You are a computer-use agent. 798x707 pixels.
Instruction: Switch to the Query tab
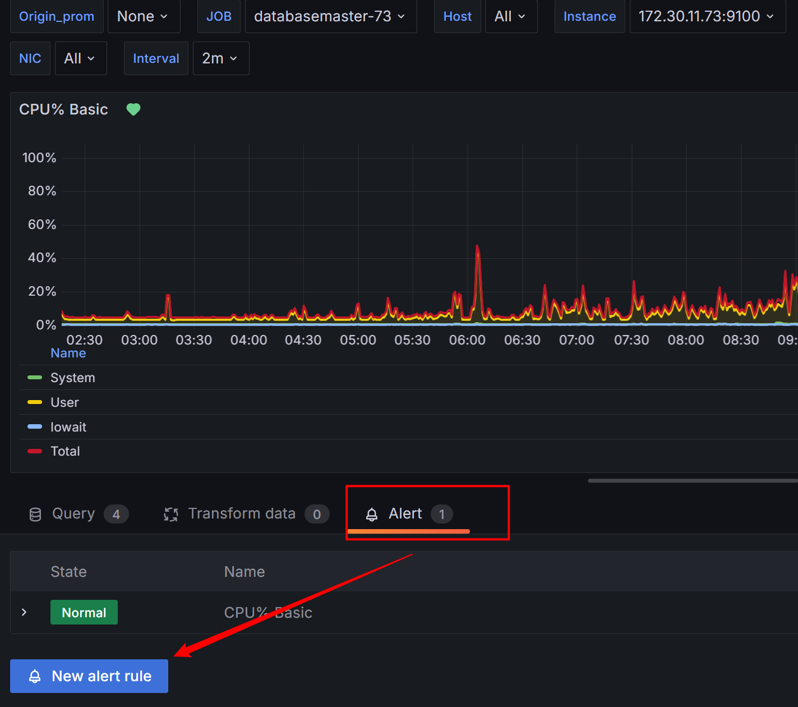click(79, 513)
